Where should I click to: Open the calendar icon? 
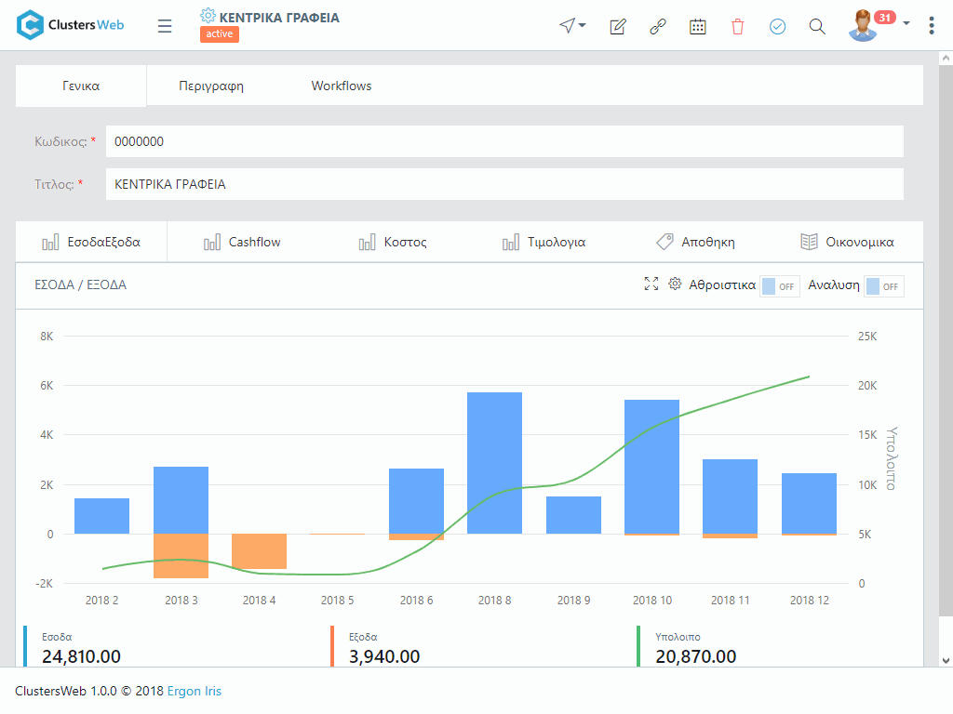point(698,26)
